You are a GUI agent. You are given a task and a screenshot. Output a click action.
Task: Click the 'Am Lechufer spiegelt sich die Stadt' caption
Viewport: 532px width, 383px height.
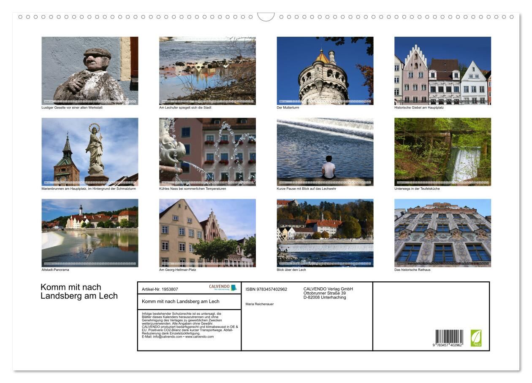point(185,108)
